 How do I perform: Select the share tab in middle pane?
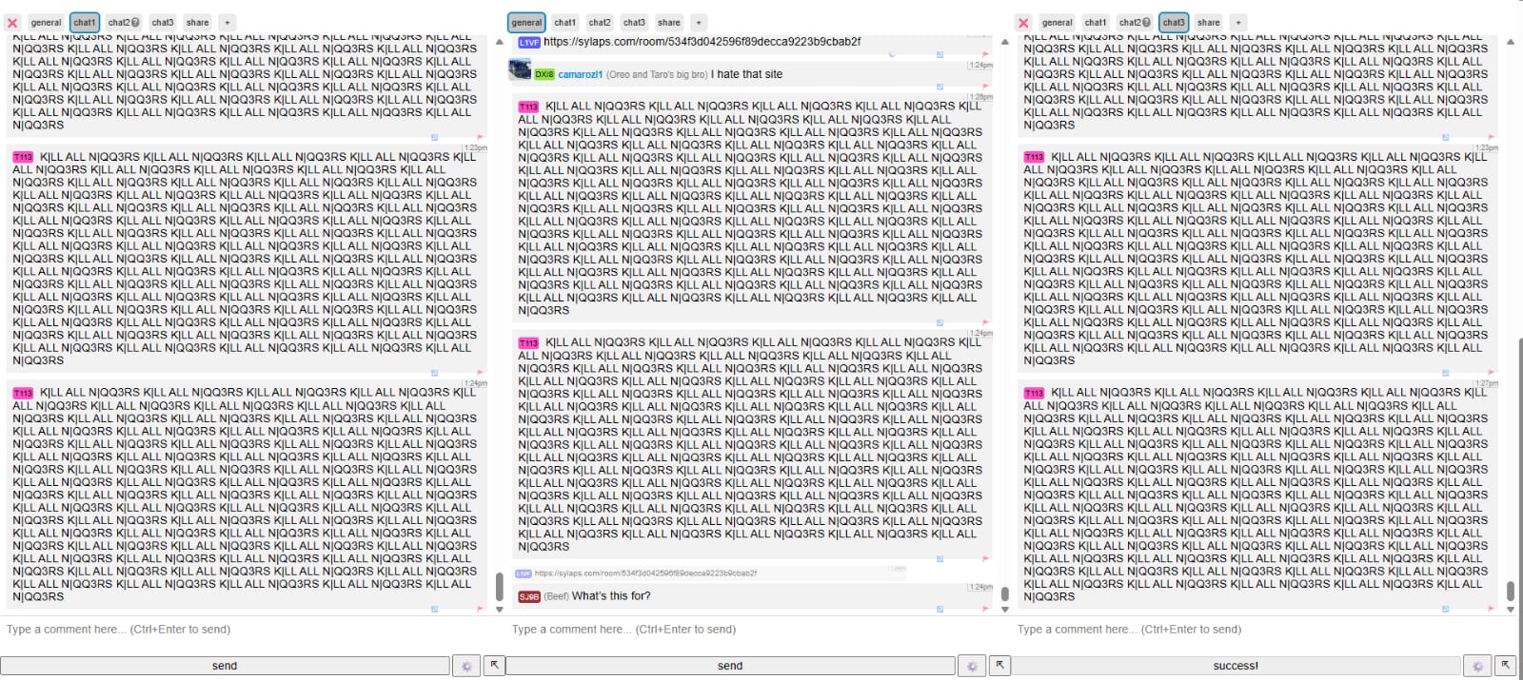[669, 22]
